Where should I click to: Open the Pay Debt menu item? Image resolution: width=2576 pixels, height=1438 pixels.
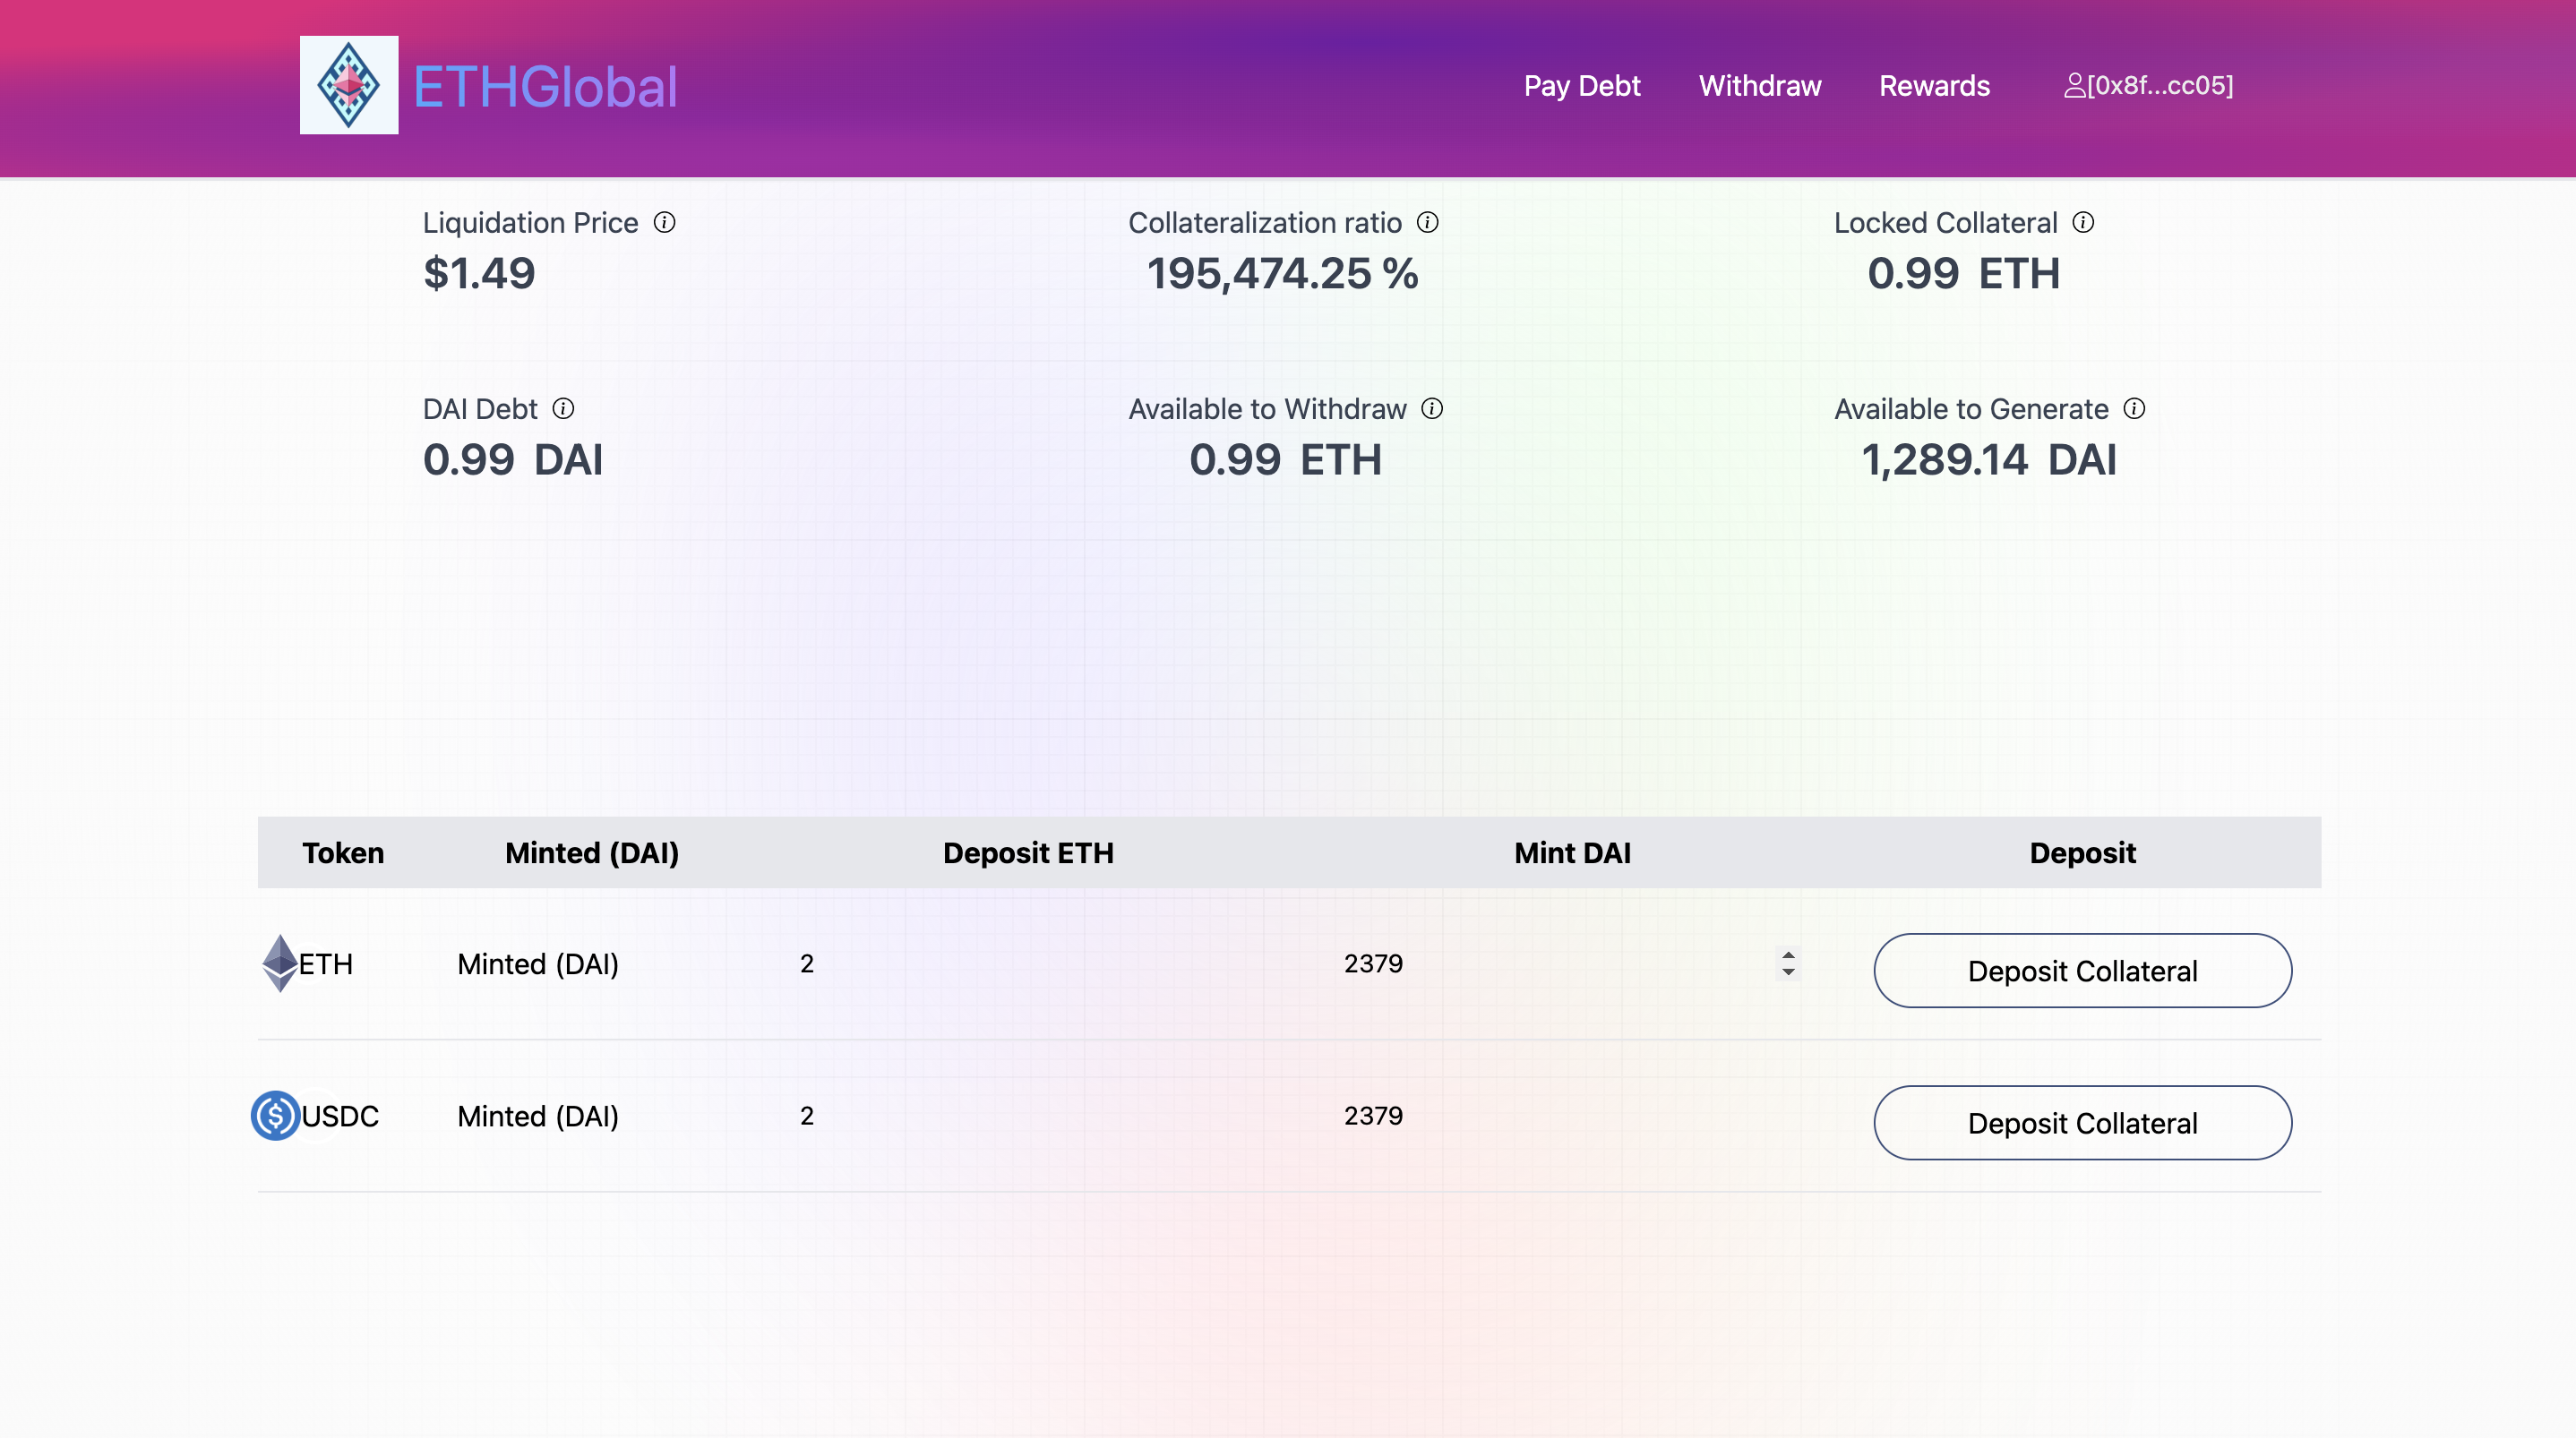(1580, 85)
